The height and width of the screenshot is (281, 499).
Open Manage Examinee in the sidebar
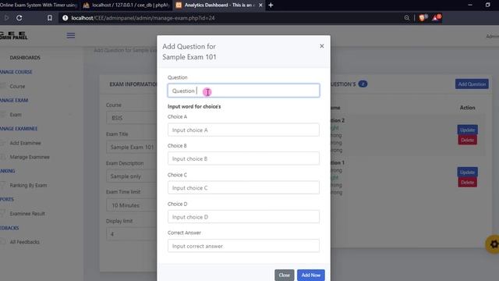click(x=30, y=157)
